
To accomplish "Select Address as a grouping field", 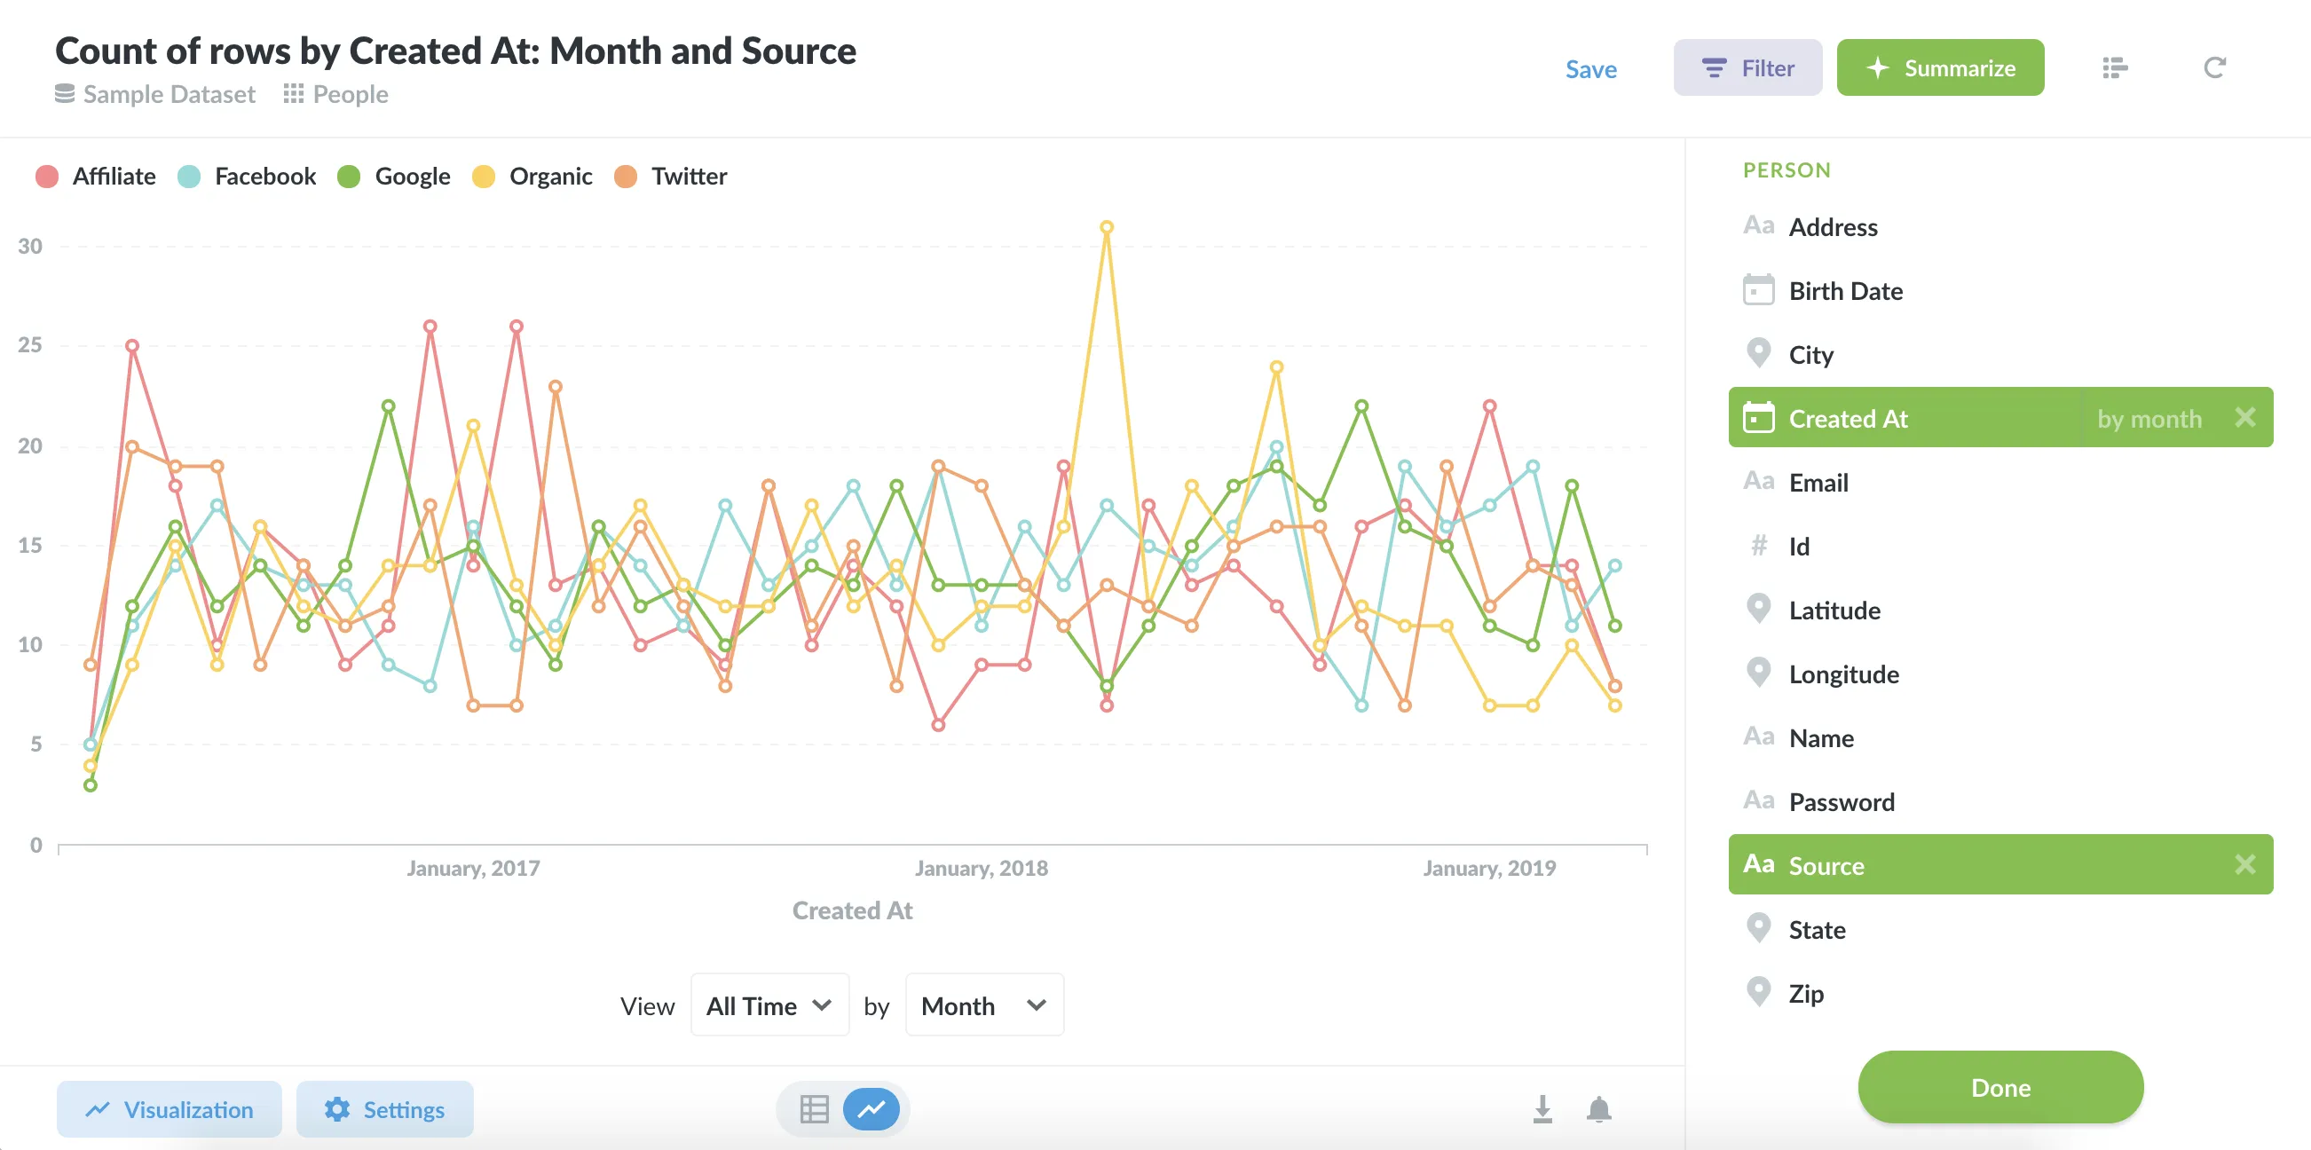I will [2000, 227].
